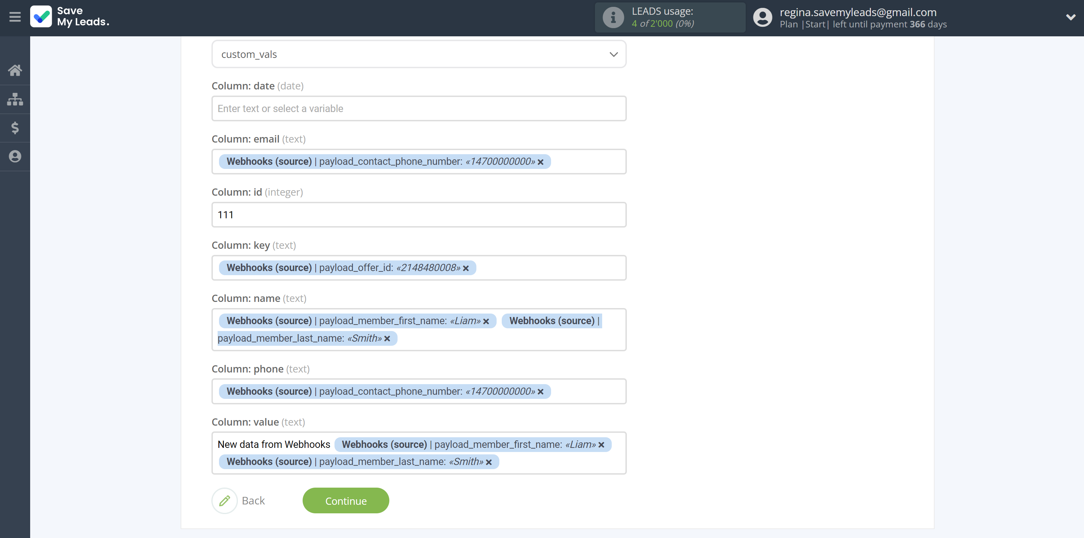Open billing dollar icon in sidebar
This screenshot has height=538, width=1084.
coord(15,128)
